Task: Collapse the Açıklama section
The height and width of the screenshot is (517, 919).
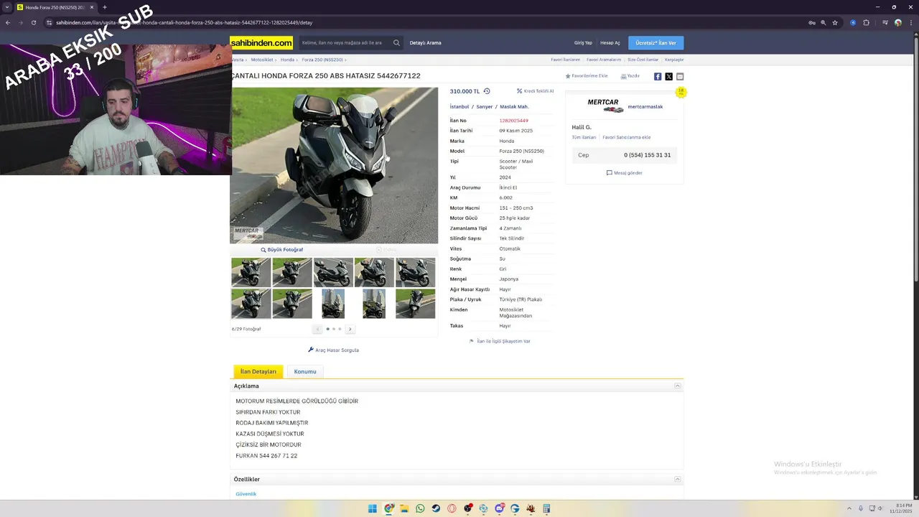Action: tap(677, 386)
